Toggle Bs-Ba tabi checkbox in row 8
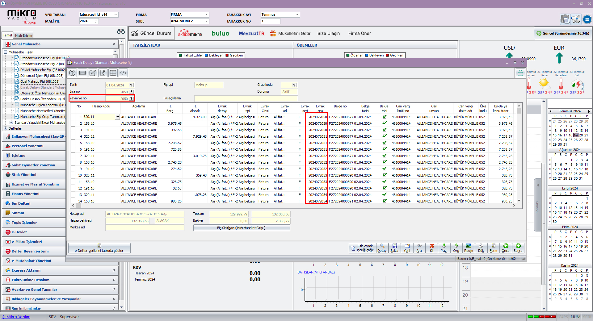Image resolution: width=593 pixels, height=321 pixels. click(384, 162)
